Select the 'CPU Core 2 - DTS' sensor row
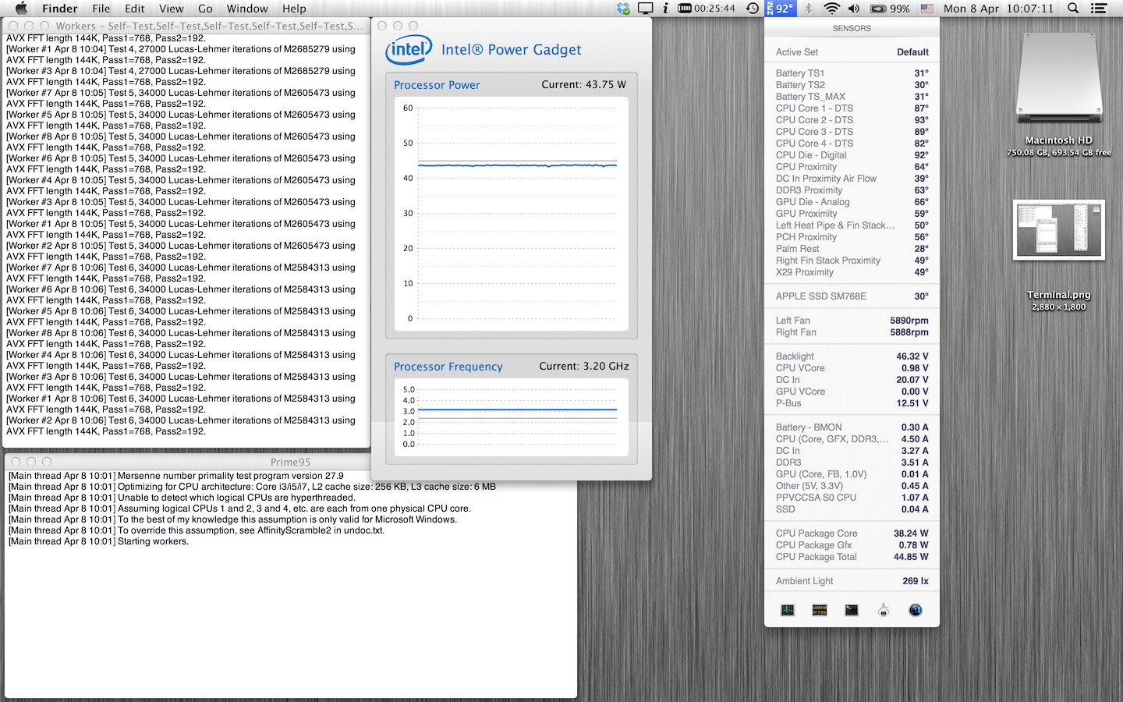 (852, 120)
